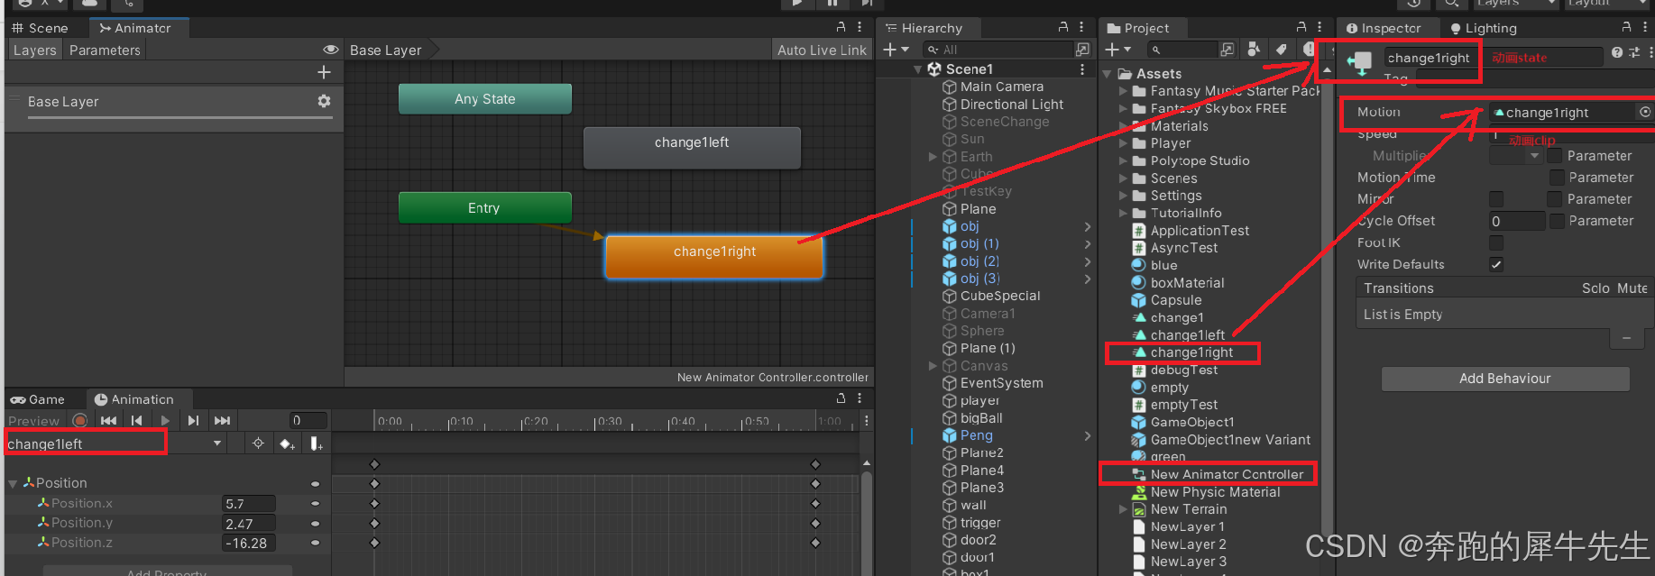Expand the Scenes folder

tap(1123, 178)
